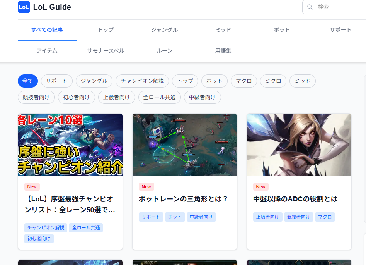Image resolution: width=366 pixels, height=265 pixels.
Task: Go to the ミッド navigation tab
Action: 223,30
